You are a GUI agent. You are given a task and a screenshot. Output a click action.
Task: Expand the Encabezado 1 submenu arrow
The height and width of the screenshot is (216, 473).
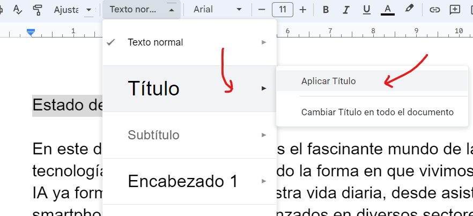263,181
